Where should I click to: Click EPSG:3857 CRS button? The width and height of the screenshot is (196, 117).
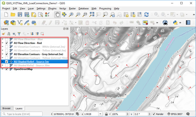tap(175, 114)
